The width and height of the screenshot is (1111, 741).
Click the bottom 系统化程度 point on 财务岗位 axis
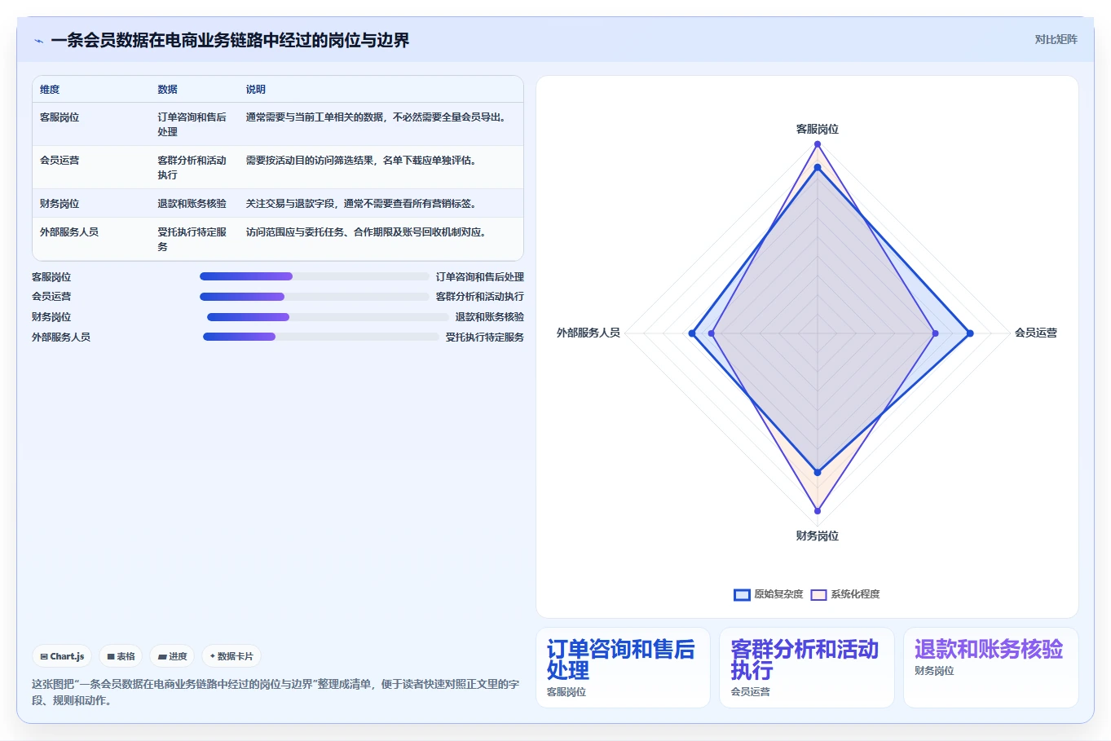817,511
